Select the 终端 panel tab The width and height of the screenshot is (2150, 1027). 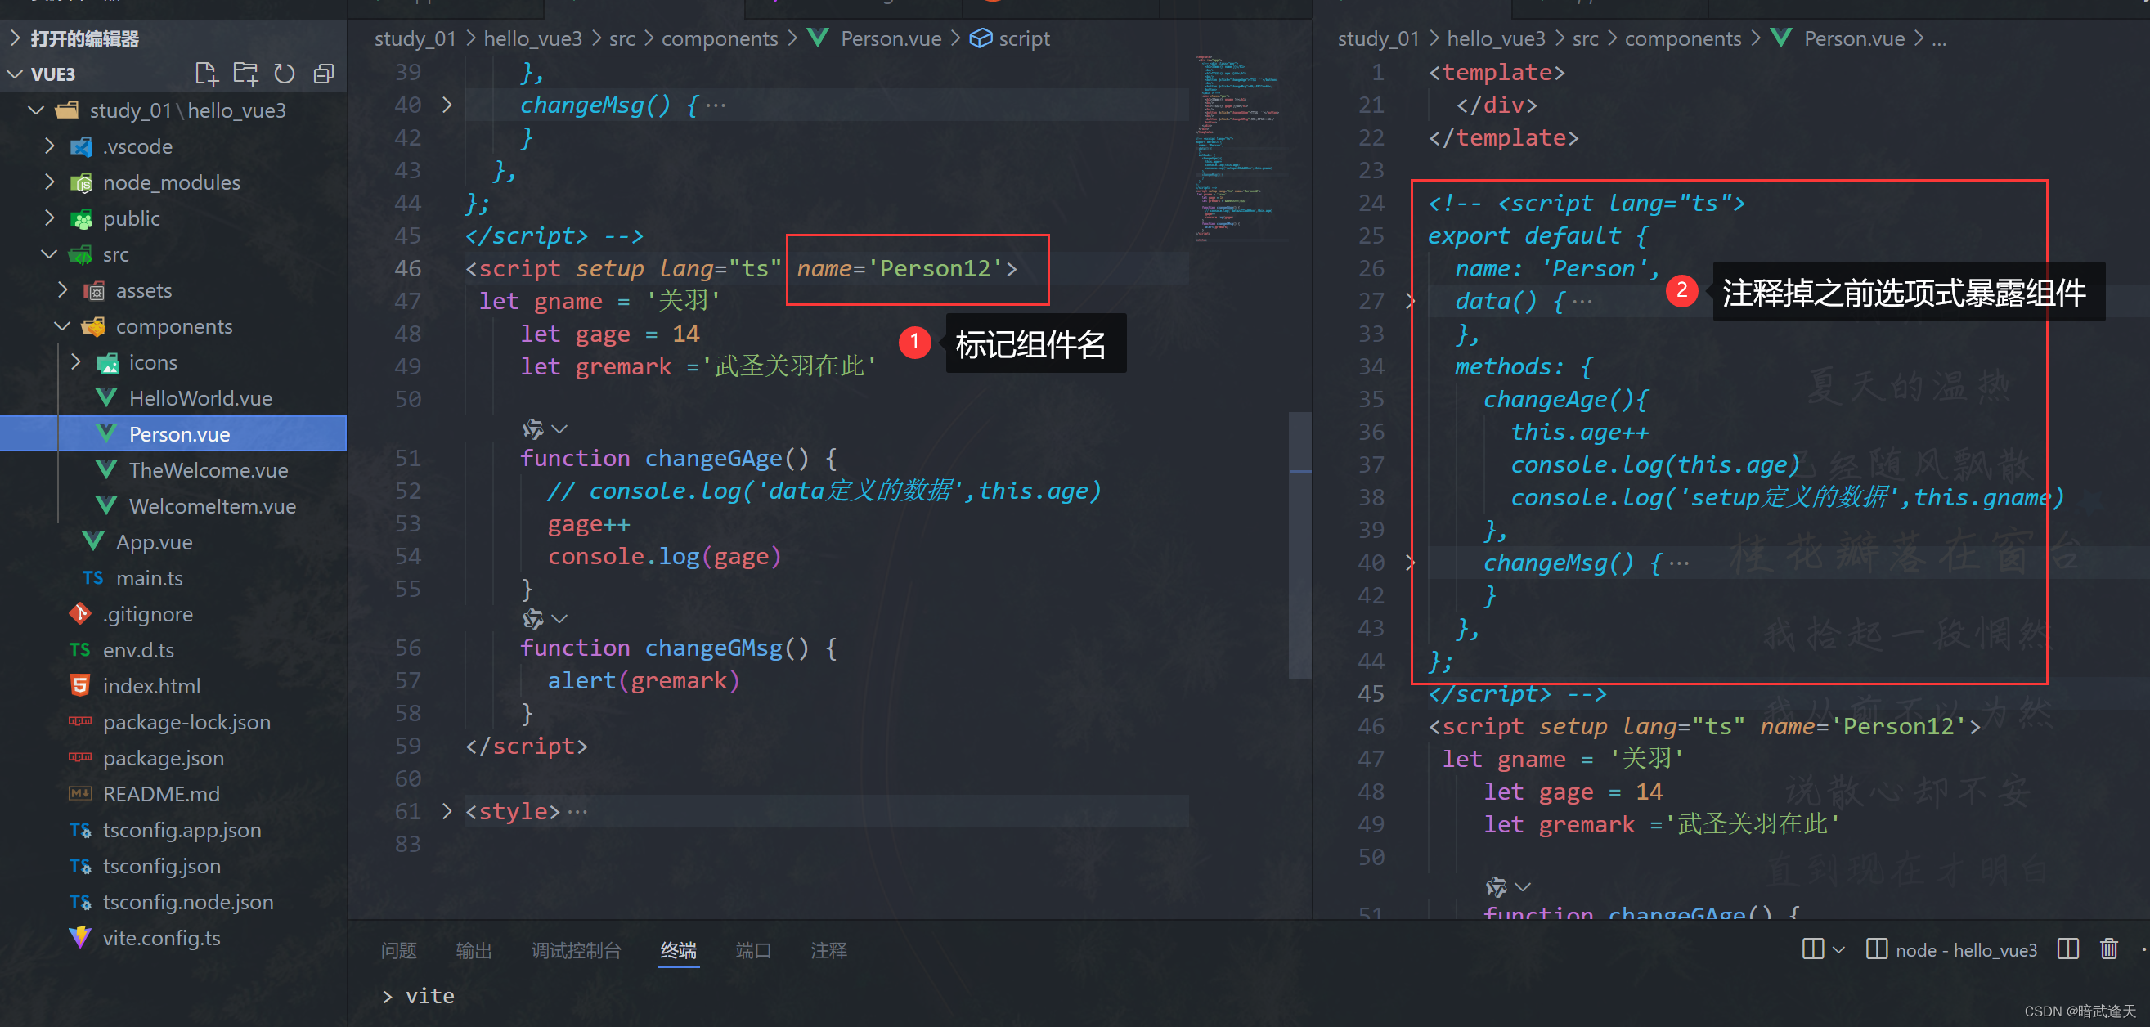(x=678, y=949)
